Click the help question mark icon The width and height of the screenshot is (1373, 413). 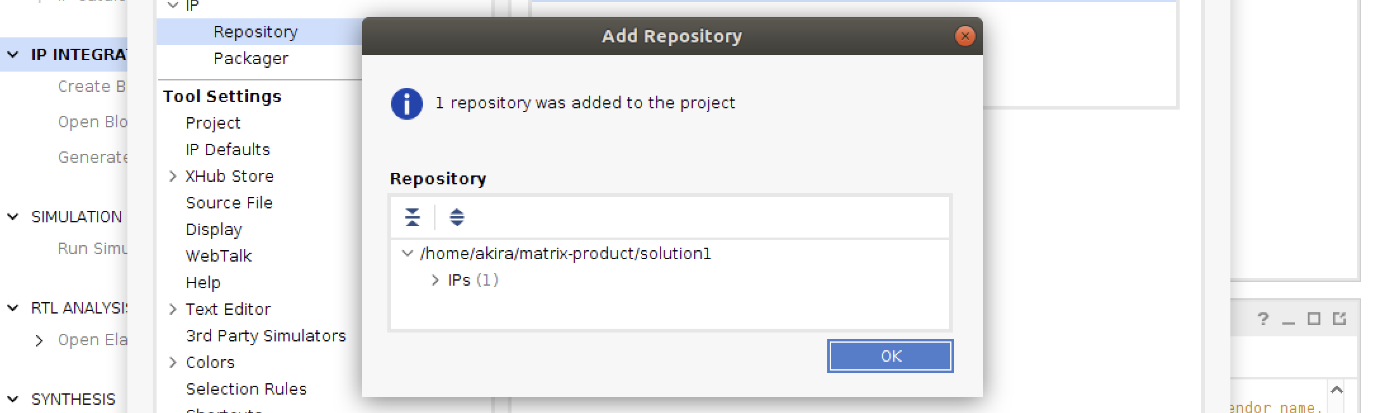(1263, 319)
